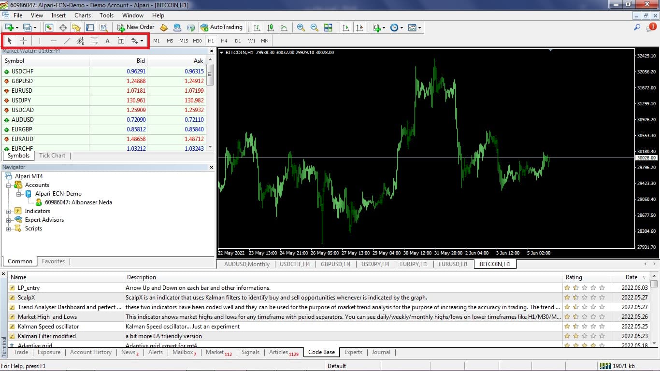Switch timeframe to M5

point(170,41)
